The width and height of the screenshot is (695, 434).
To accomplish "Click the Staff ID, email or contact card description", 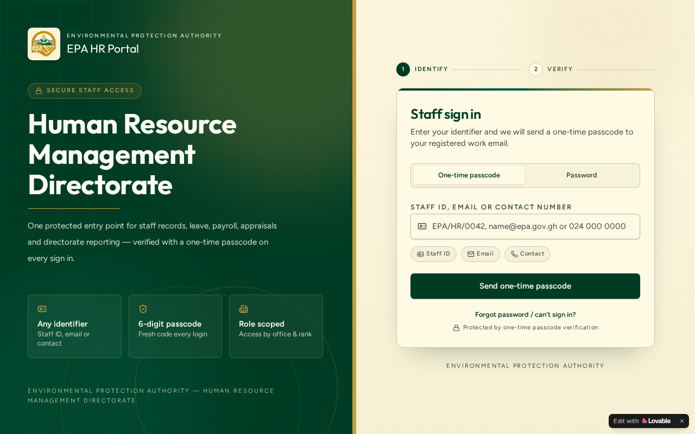I will coord(64,339).
